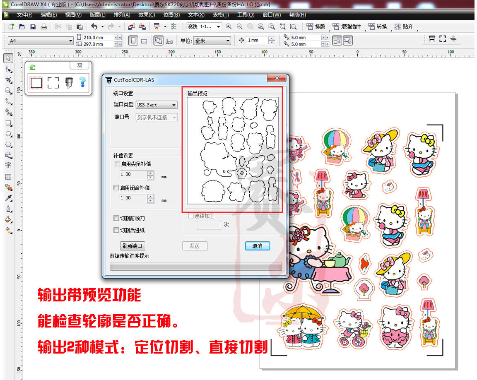Screen dimensions: 477x380
Task: Click the Zoom in magnifier icon
Action: click(x=229, y=26)
